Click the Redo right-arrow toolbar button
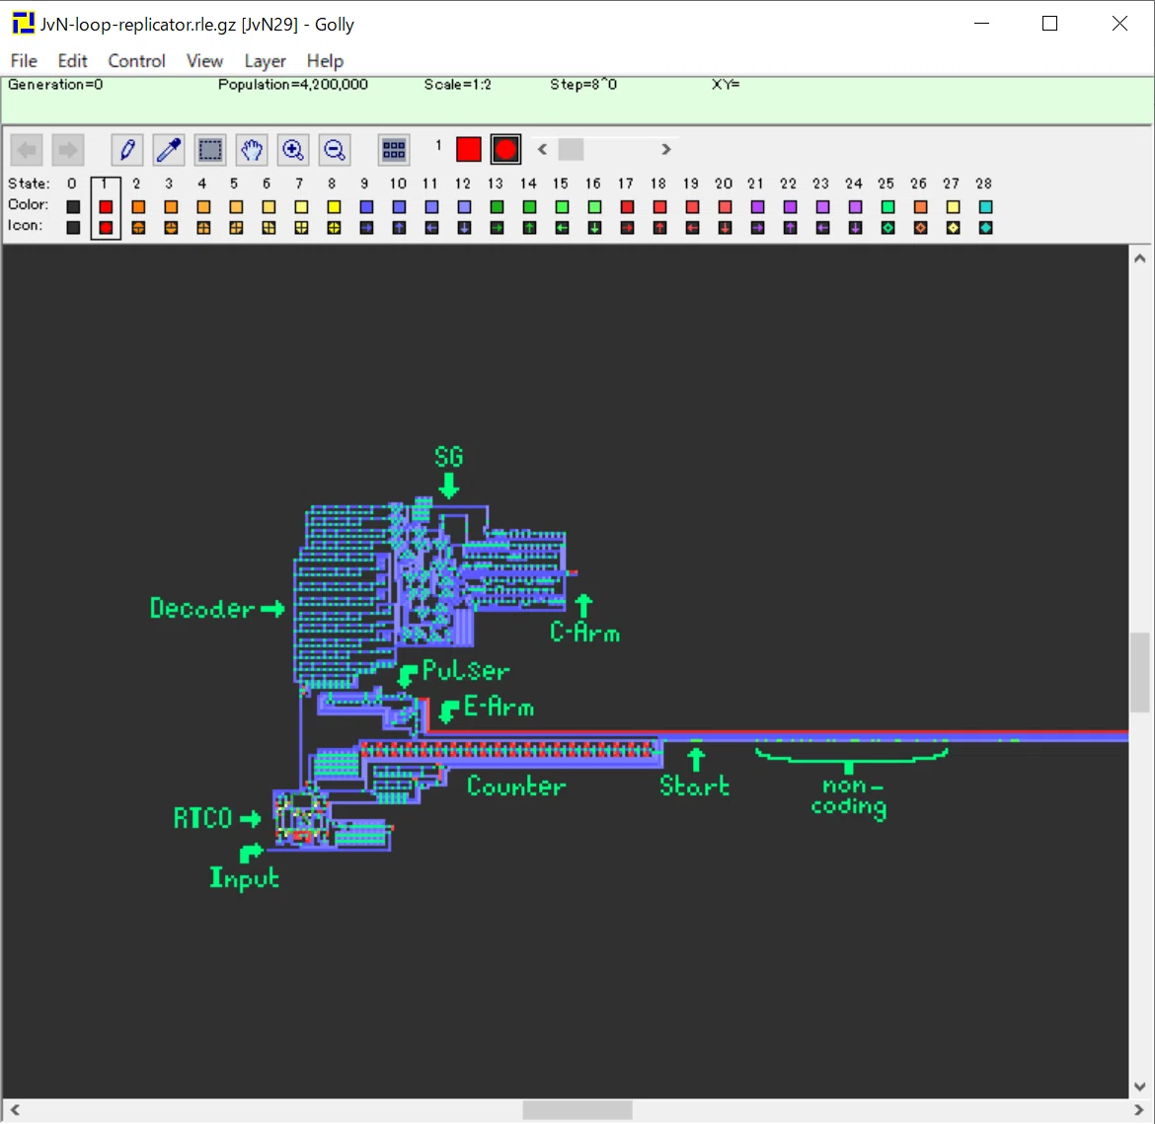1155x1124 pixels. point(68,150)
